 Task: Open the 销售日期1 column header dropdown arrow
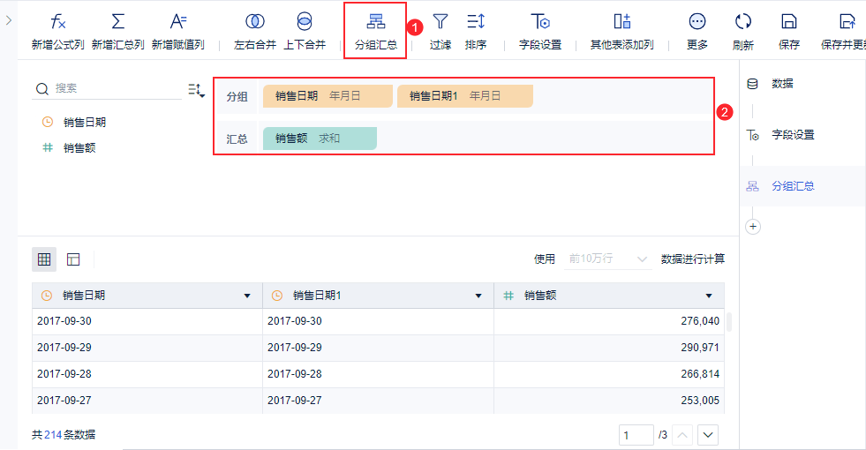478,296
